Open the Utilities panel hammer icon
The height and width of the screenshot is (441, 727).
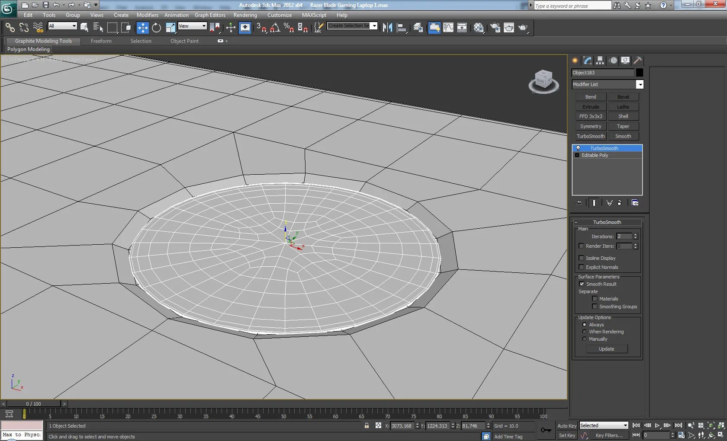(637, 61)
